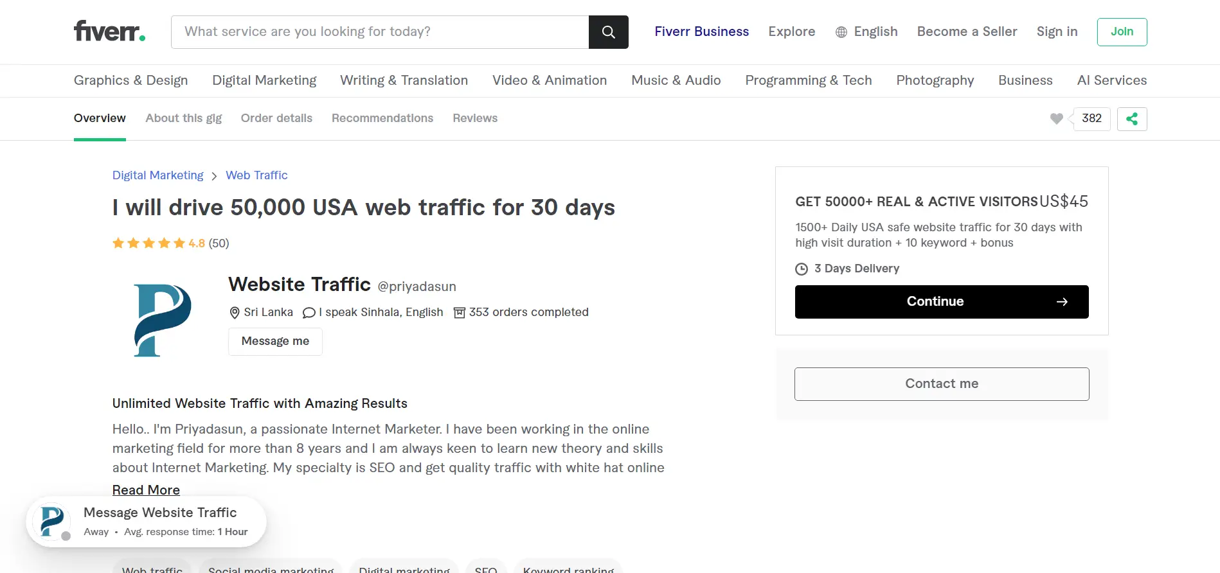Click Sign in
Image resolution: width=1220 pixels, height=573 pixels.
tap(1057, 31)
